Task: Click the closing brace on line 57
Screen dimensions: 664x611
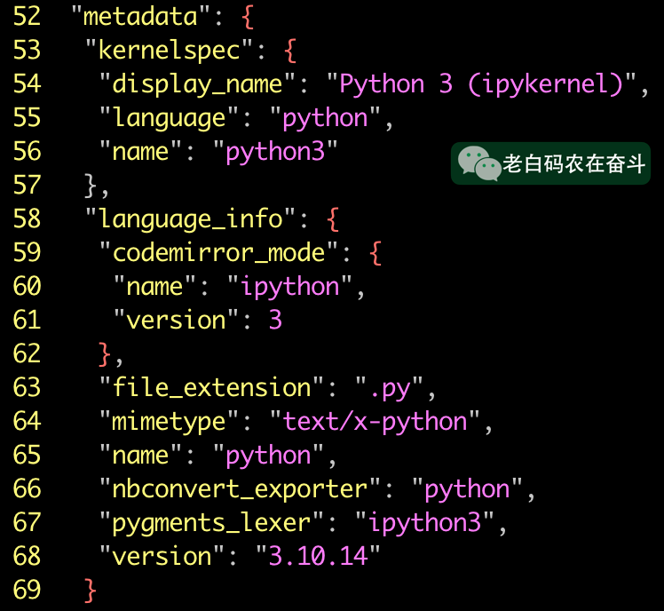Action: tap(91, 186)
